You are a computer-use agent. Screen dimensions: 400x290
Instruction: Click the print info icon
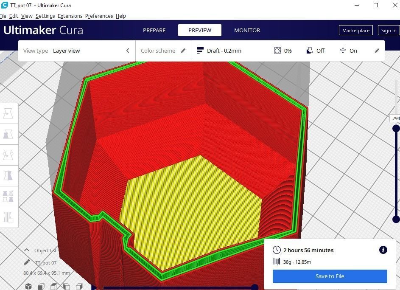click(x=383, y=250)
